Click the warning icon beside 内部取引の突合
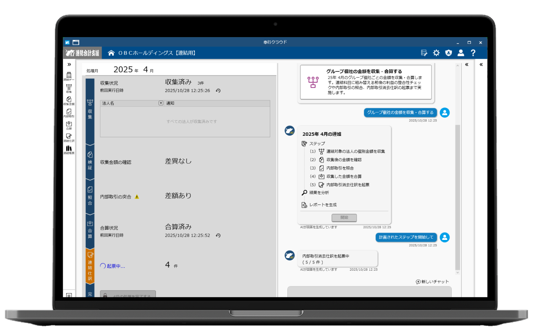 137,196
